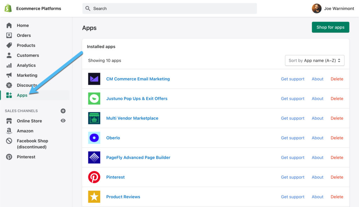
Task: Go to Orders in sidebar
Action: (24, 35)
